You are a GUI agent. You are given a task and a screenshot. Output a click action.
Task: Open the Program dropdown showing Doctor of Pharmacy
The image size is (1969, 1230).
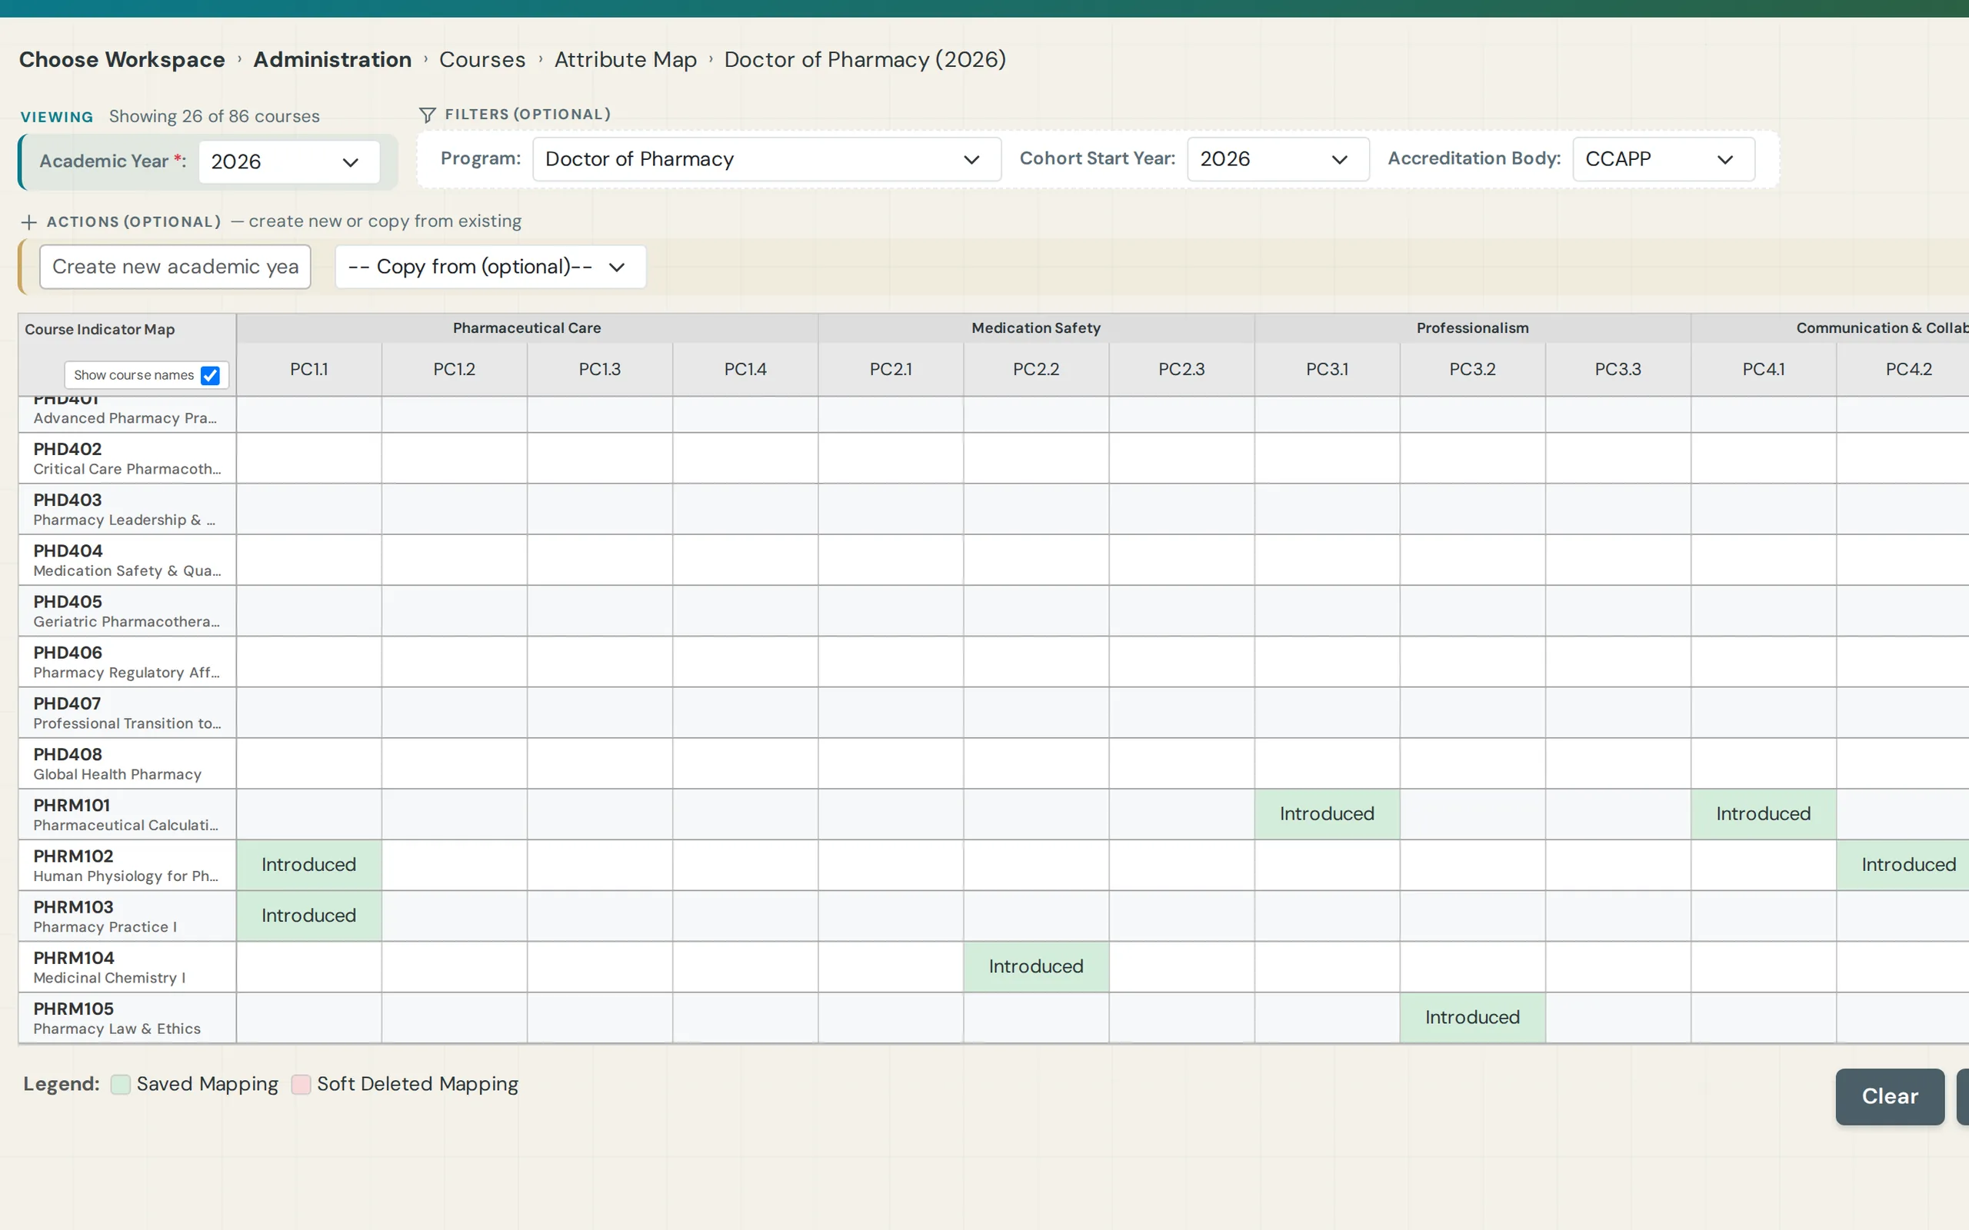pyautogui.click(x=766, y=159)
